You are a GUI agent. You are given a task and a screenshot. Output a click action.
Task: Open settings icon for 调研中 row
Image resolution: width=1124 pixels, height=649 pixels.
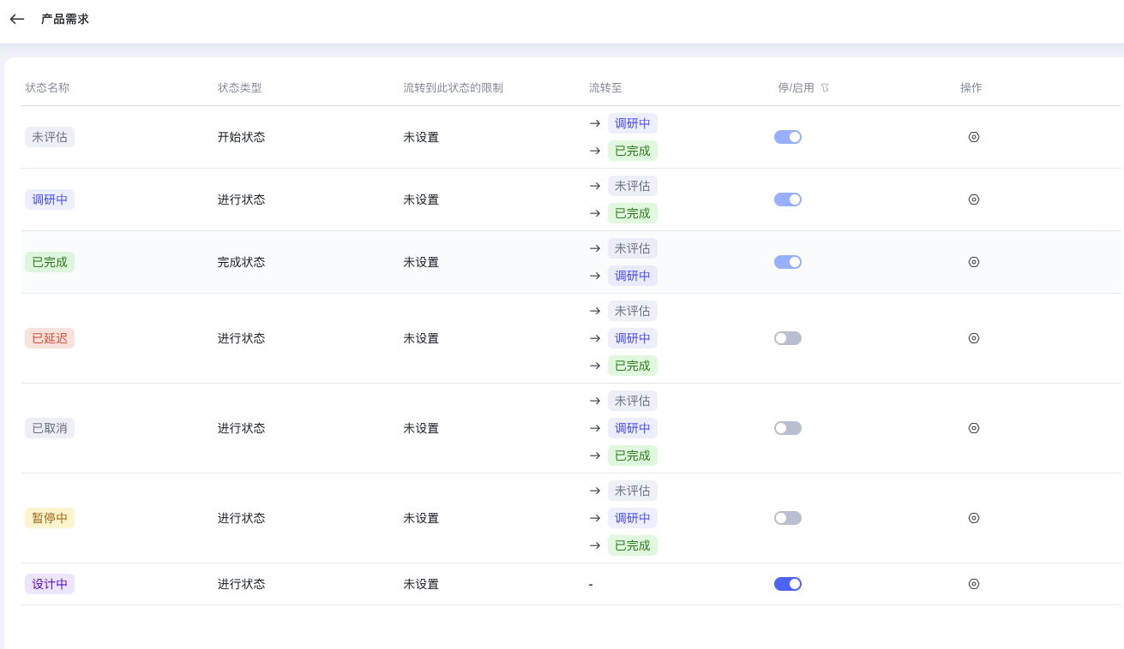(973, 199)
